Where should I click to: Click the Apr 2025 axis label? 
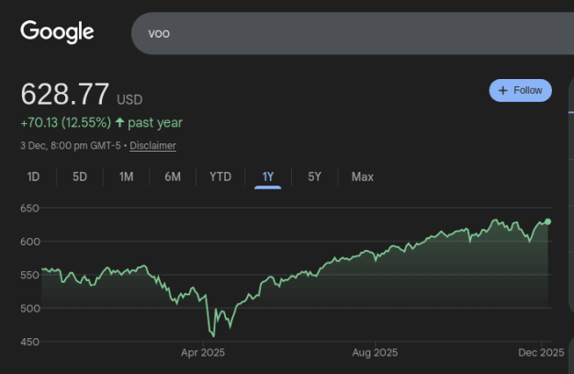[x=203, y=353]
